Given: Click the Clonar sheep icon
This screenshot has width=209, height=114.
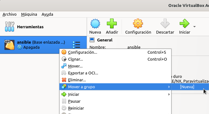Looking at the screenshot, I should coord(64,59).
